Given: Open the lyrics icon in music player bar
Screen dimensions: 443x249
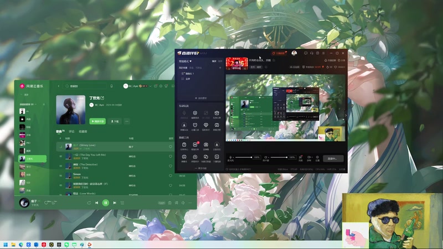Looking at the screenshot, I should coord(176,203).
